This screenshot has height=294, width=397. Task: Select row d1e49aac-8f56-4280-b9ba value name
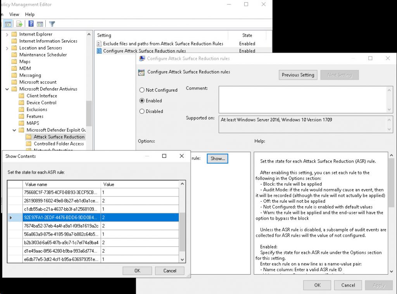62,251
